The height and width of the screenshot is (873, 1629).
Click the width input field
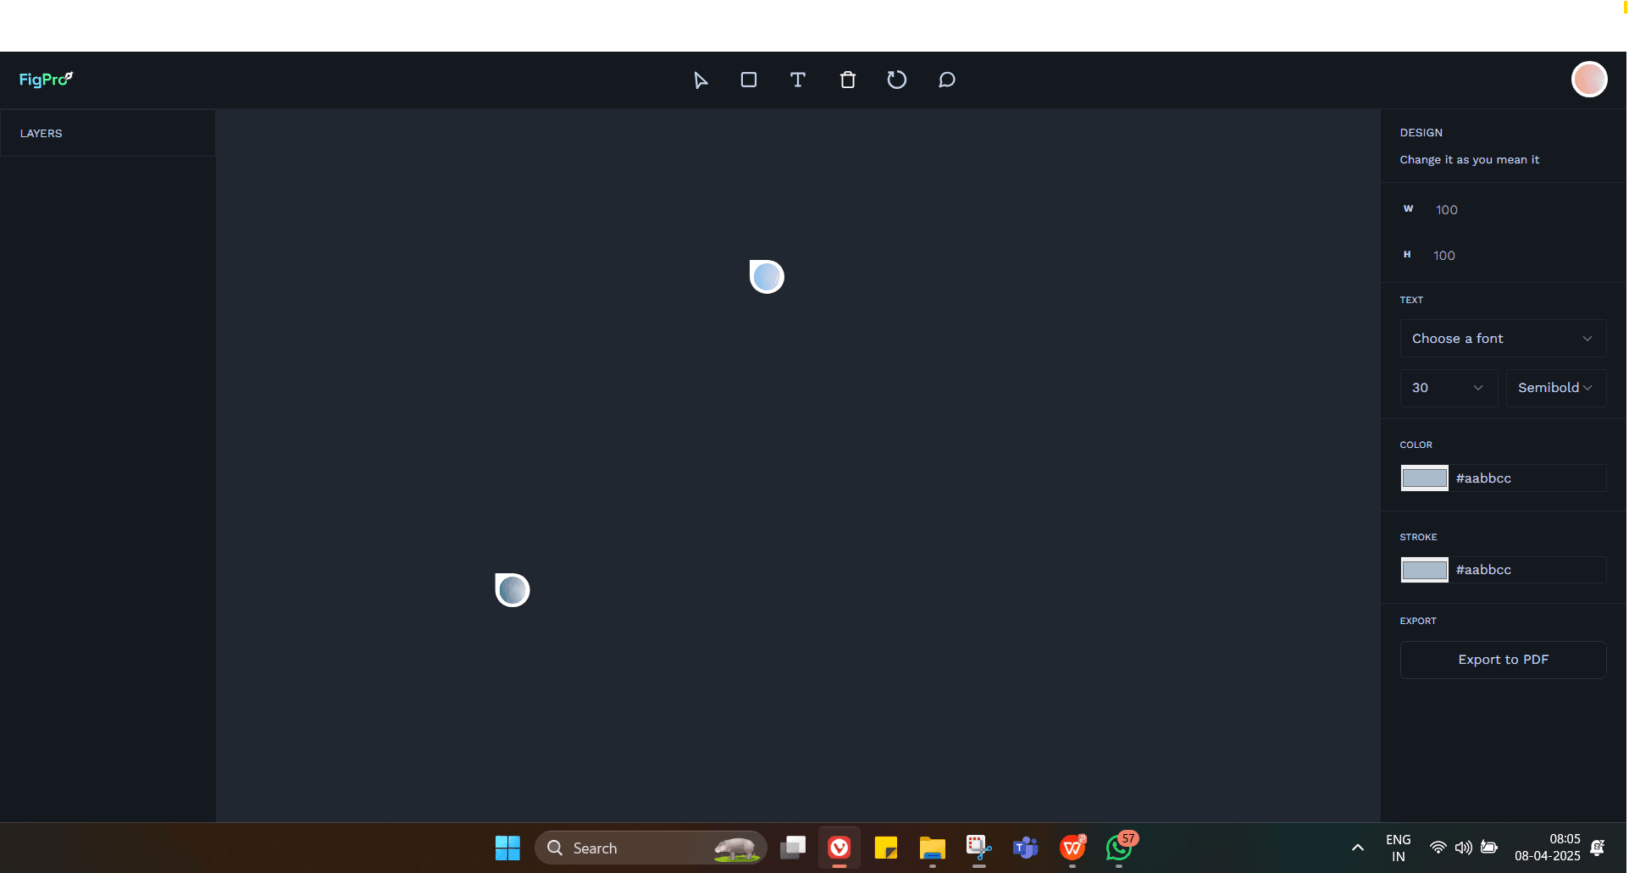[1508, 210]
